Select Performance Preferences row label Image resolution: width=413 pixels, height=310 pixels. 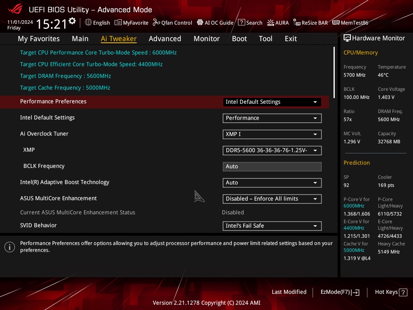click(53, 101)
